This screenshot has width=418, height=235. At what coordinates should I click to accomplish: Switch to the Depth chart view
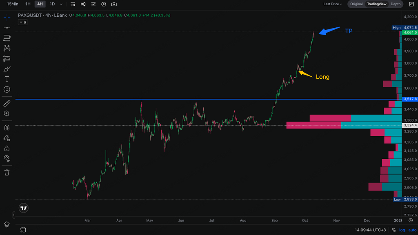tap(396, 4)
